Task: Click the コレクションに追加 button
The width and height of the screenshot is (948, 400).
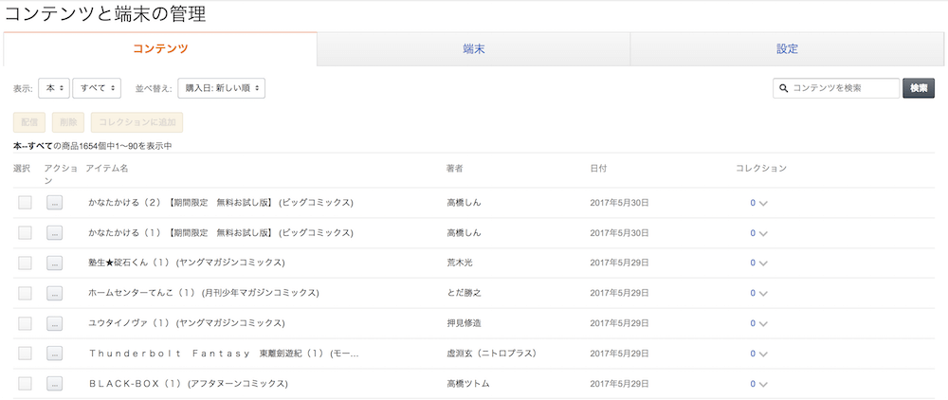Action: coord(137,122)
